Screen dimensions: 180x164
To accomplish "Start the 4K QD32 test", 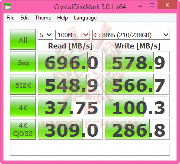I will 23,129.
